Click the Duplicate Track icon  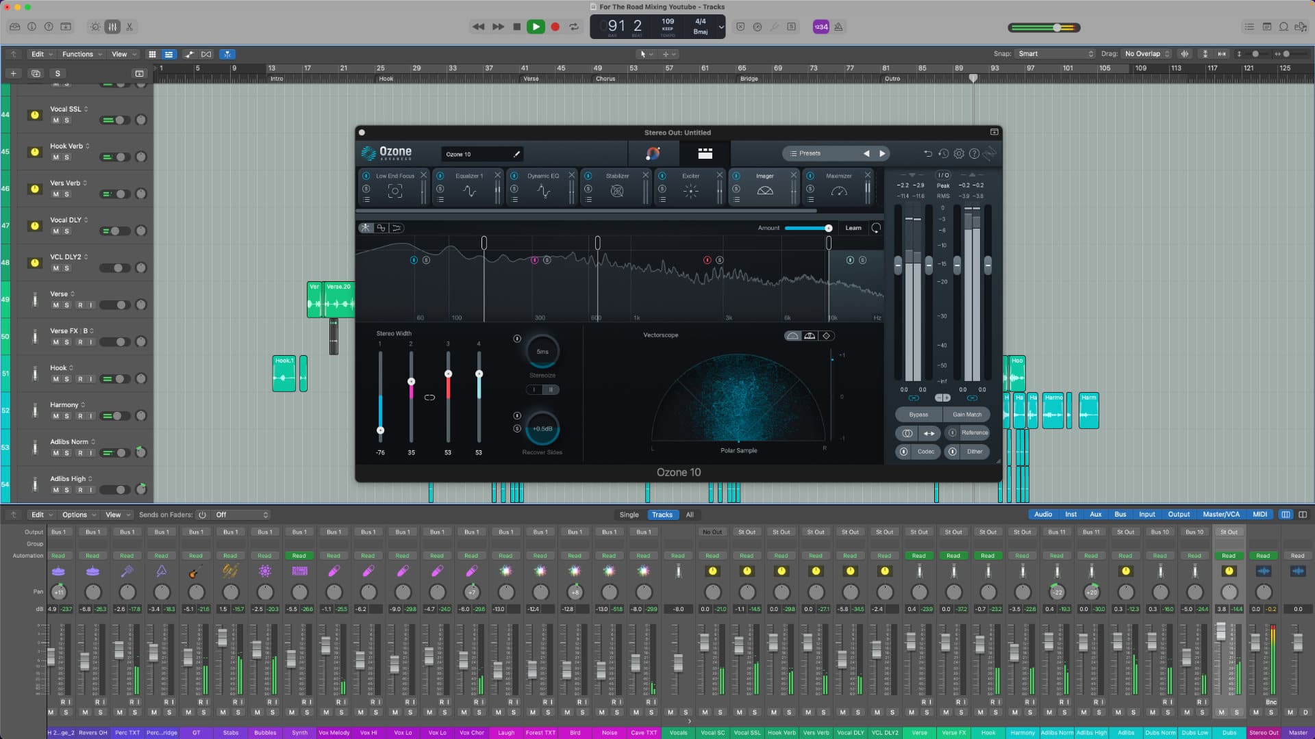click(x=36, y=73)
